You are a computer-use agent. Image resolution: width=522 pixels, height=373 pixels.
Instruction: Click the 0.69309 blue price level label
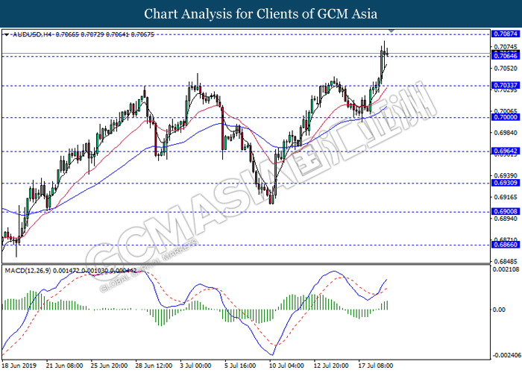coord(506,183)
